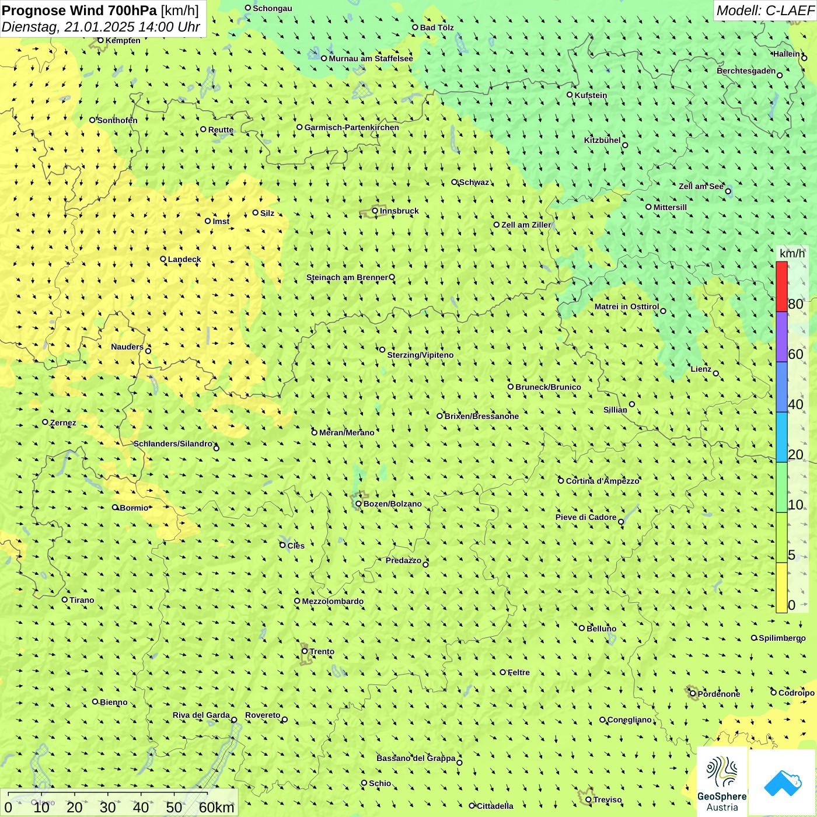Click the Zell am Ziller label

point(526,225)
